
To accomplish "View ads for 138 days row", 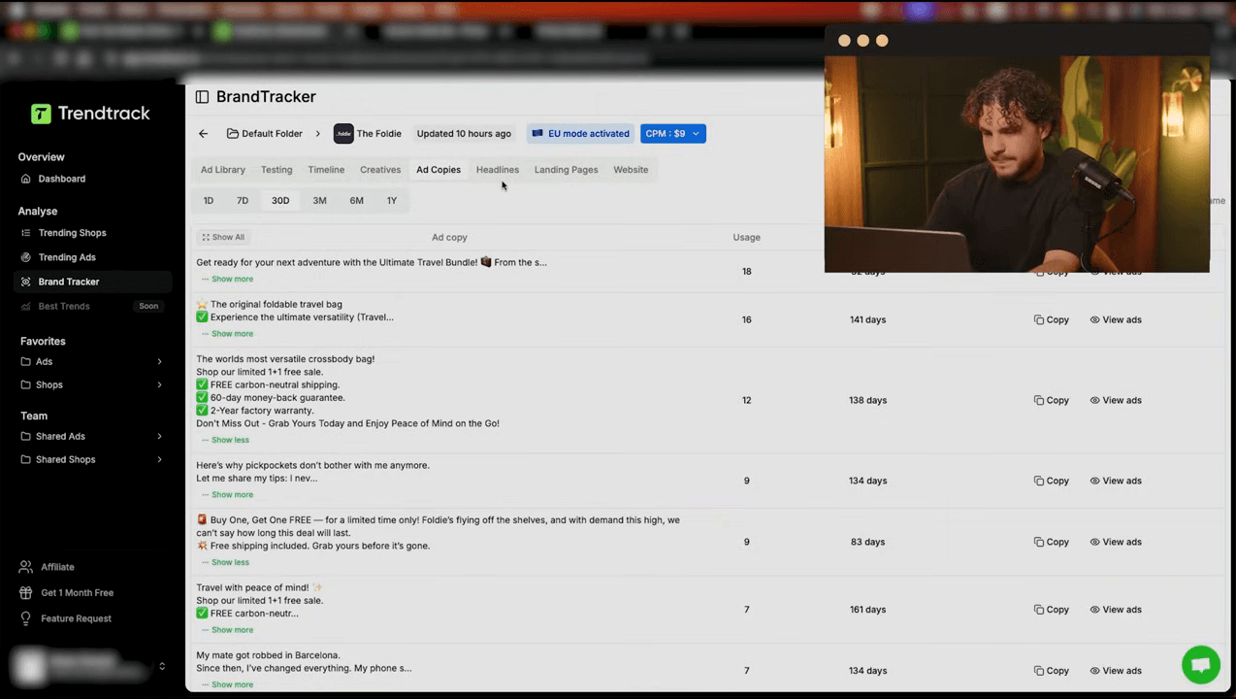I will pyautogui.click(x=1116, y=401).
